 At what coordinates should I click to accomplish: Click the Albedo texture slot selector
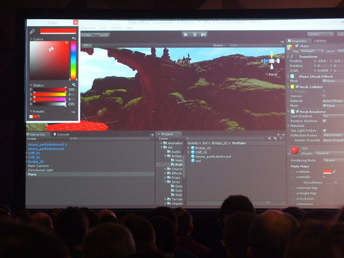coord(297,172)
